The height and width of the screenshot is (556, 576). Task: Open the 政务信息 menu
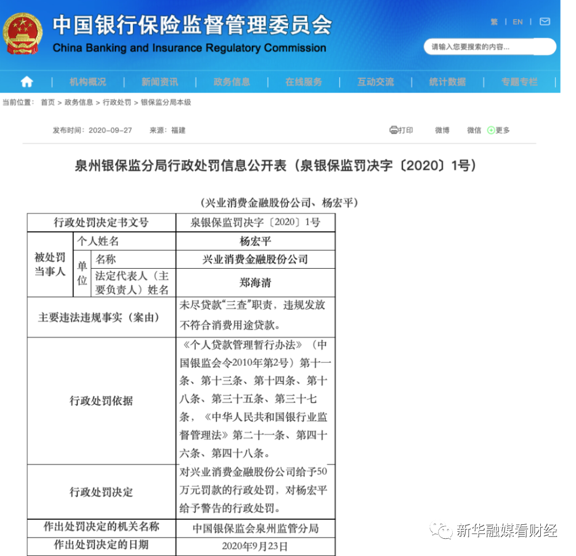pos(232,82)
